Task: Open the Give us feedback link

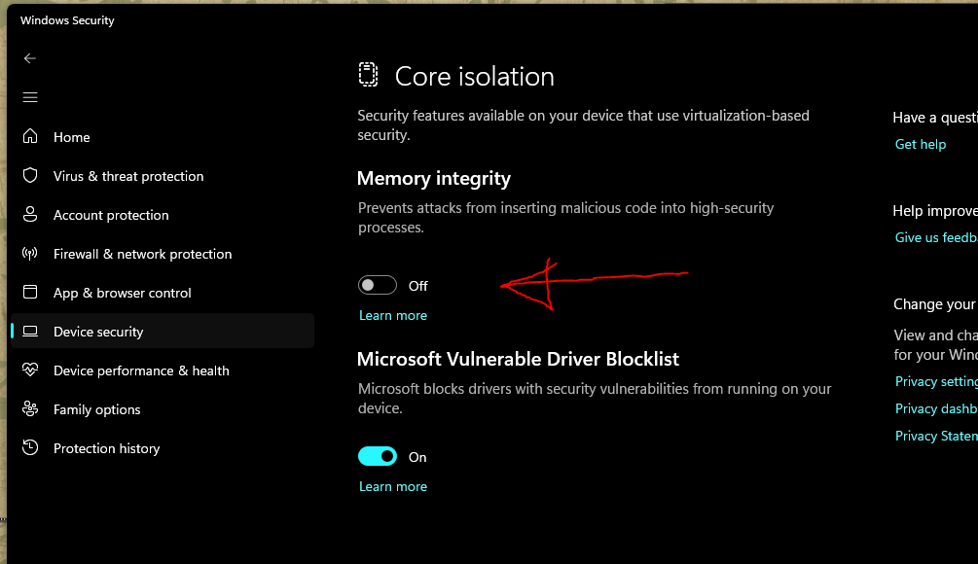Action: coord(936,237)
